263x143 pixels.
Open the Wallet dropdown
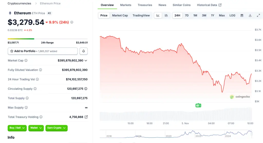pyautogui.click(x=36, y=128)
